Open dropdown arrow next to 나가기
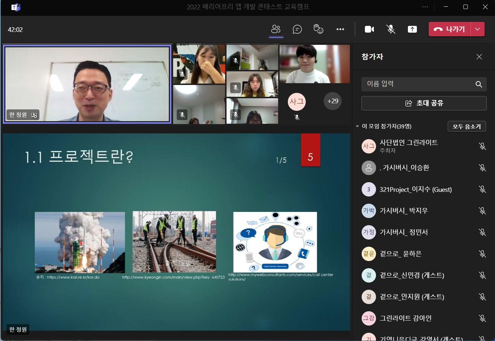Screen dimensions: 495x341 (477, 29)
